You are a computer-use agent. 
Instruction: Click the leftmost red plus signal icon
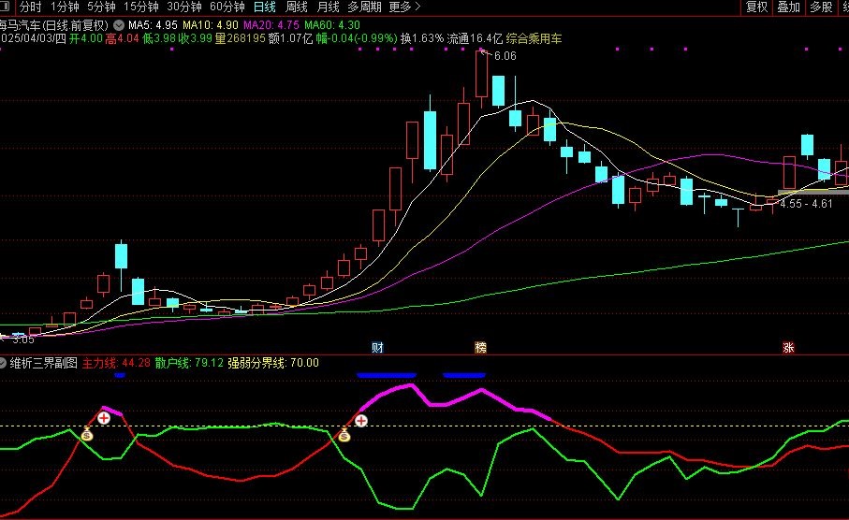(x=103, y=418)
